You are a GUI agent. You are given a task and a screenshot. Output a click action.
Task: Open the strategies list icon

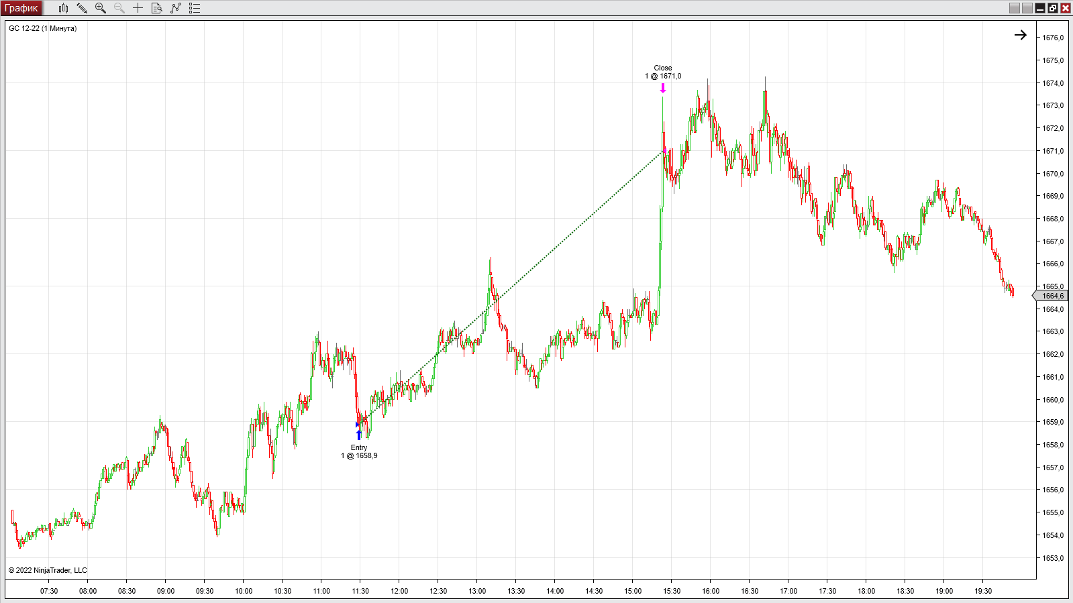click(195, 8)
